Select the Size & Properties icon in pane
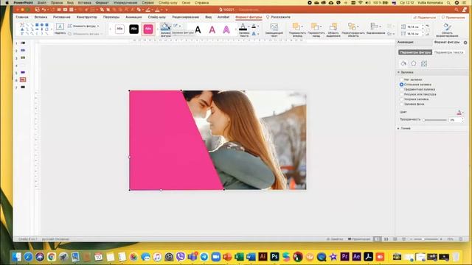Viewport: 472px width, 265px height. [424, 63]
